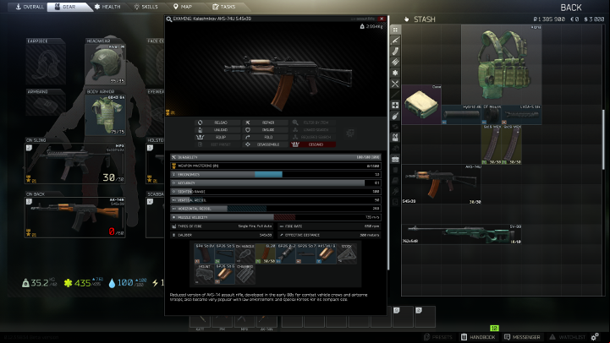The image size is (610, 343).
Task: Open the Skills tab
Action: click(x=146, y=7)
